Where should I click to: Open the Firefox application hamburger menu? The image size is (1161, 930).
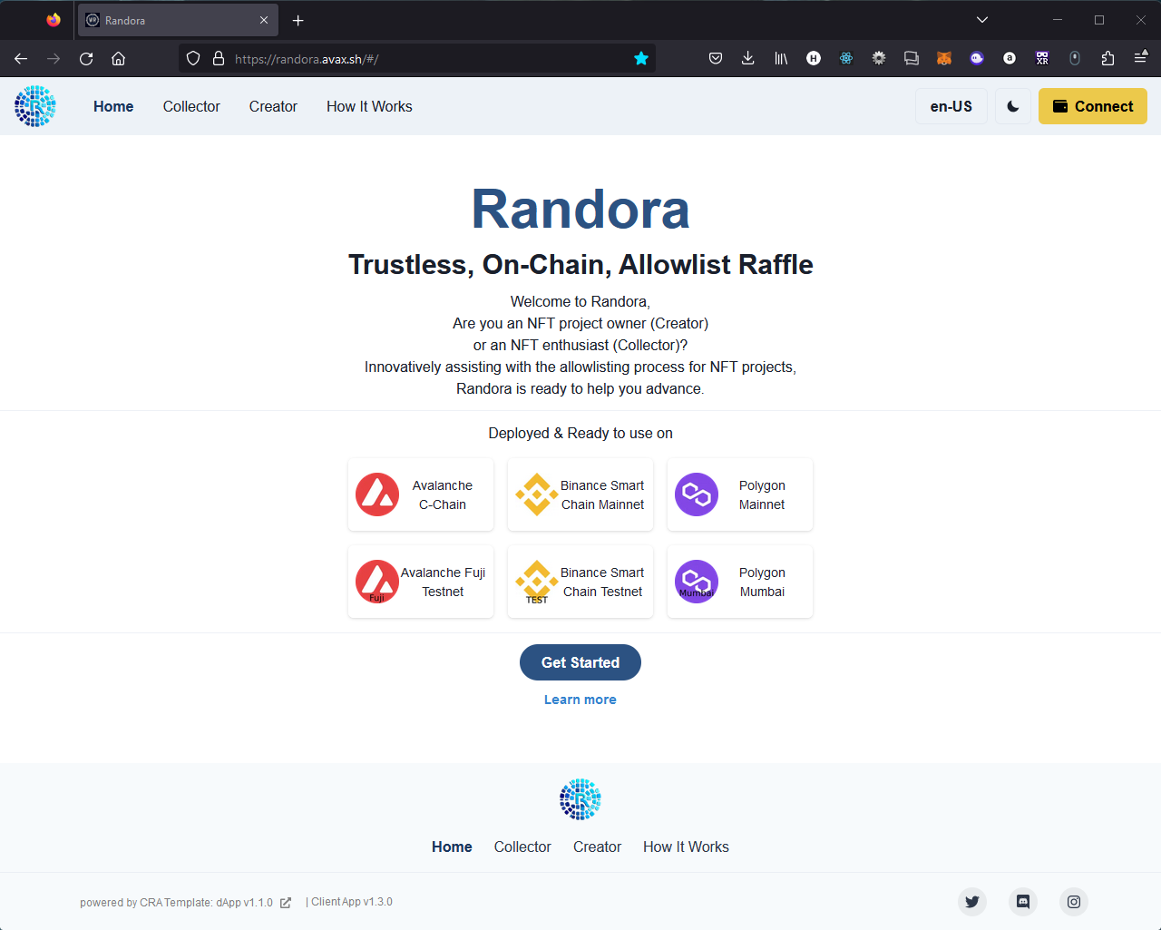click(x=1140, y=58)
